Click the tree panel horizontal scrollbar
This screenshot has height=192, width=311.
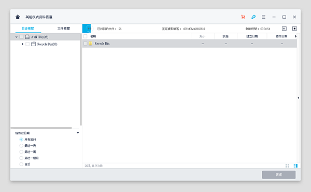[x=41, y=128]
